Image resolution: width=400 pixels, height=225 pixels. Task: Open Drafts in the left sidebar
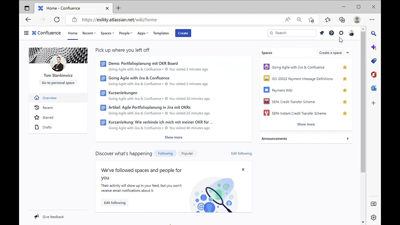(58, 127)
